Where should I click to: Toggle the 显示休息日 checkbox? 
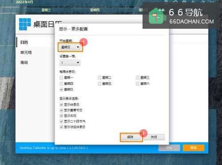point(61,105)
